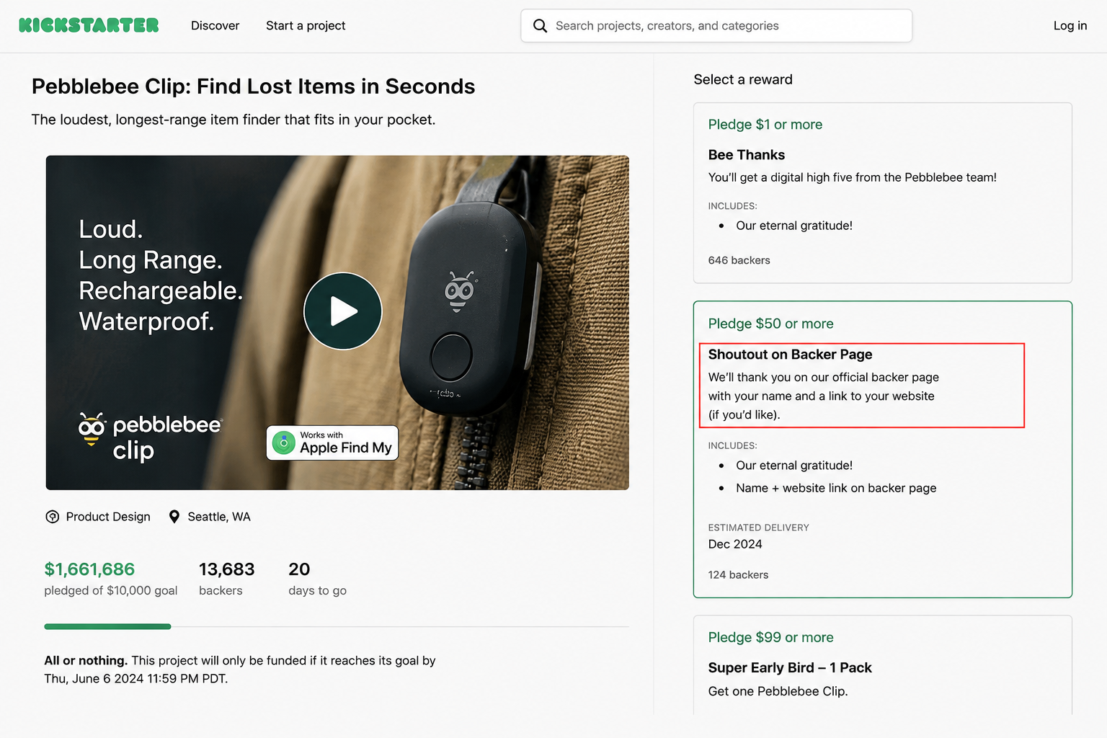Click the Log in link
Viewport: 1107px width, 738px height.
click(1070, 25)
